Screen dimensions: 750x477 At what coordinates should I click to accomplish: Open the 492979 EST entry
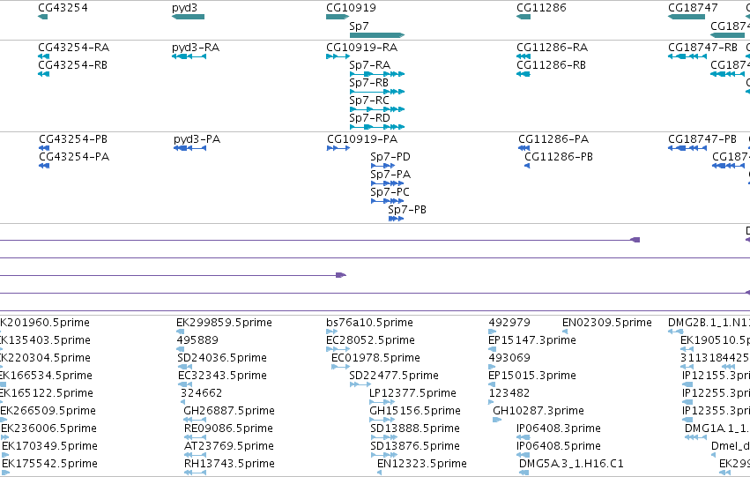click(493, 332)
